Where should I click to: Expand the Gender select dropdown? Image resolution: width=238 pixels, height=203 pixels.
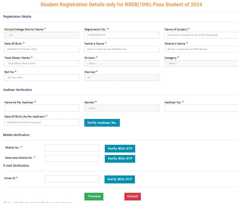(x=122, y=108)
